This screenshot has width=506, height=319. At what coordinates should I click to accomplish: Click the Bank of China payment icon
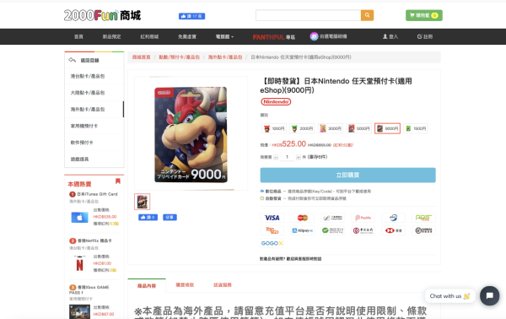[363, 230]
